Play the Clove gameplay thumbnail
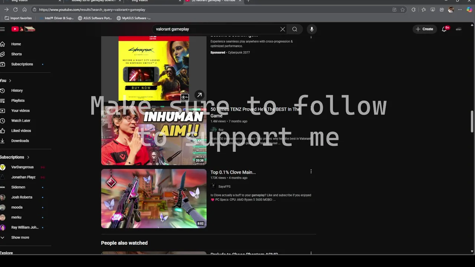Image resolution: width=475 pixels, height=267 pixels. coord(154,198)
